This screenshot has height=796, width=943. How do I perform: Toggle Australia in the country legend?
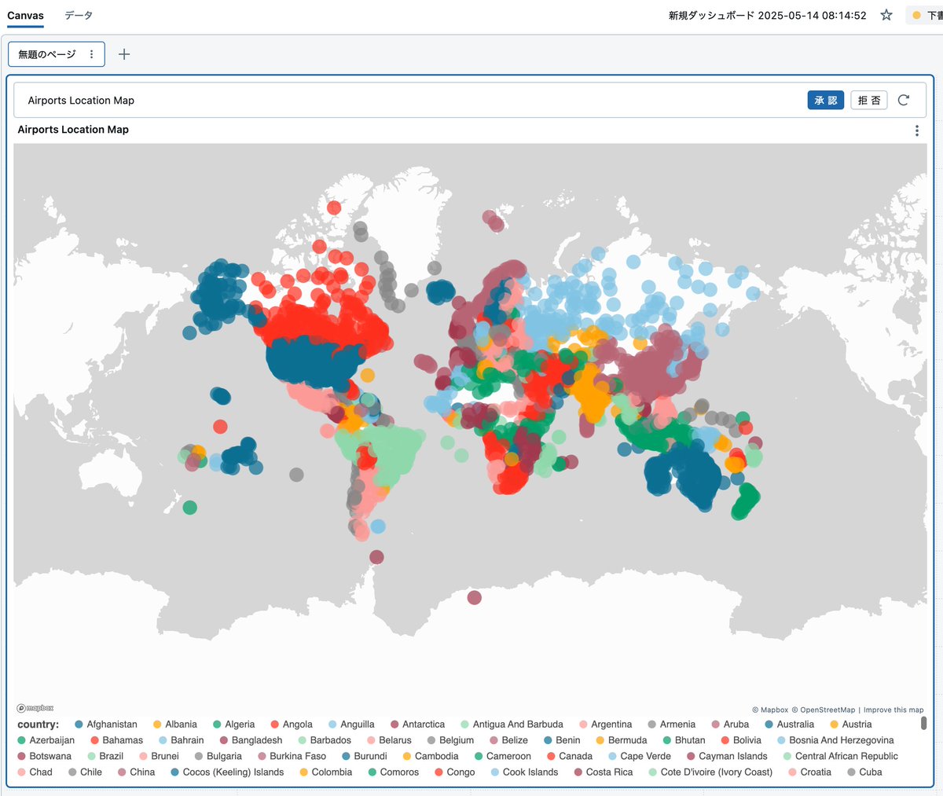[791, 724]
